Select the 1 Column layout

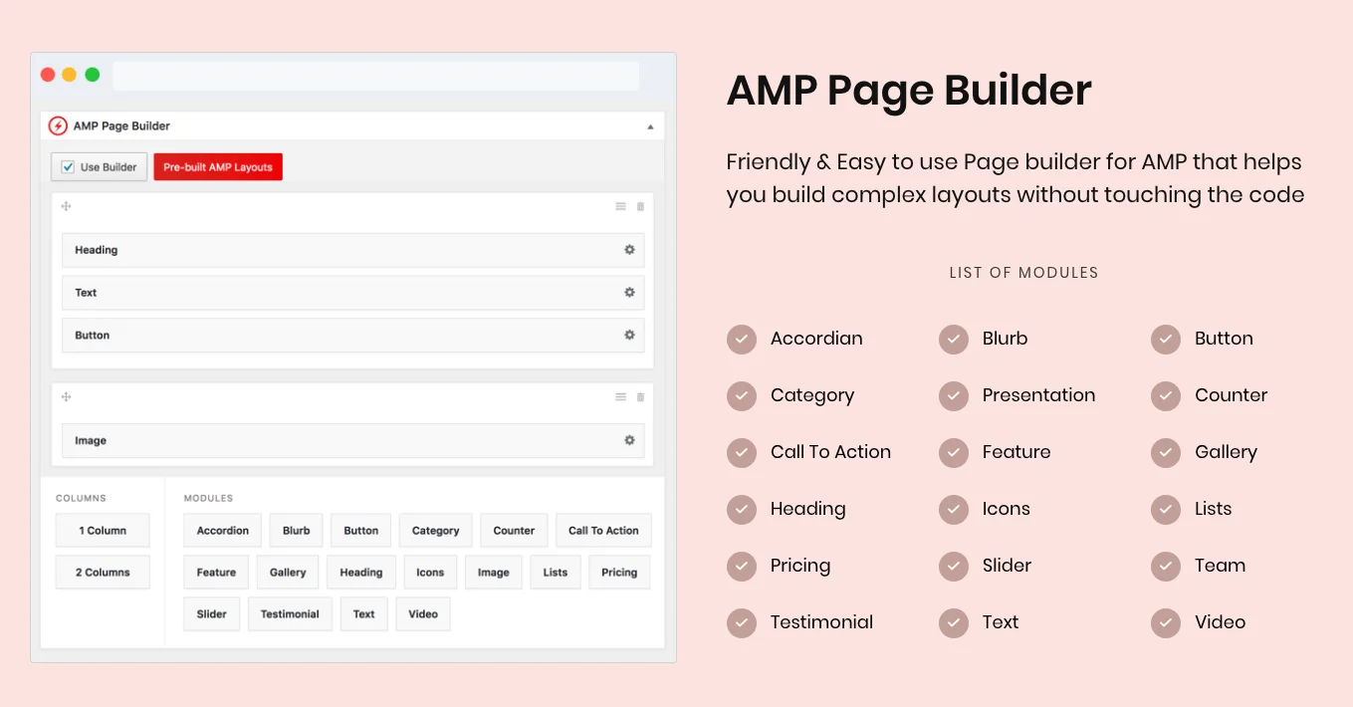pos(102,530)
